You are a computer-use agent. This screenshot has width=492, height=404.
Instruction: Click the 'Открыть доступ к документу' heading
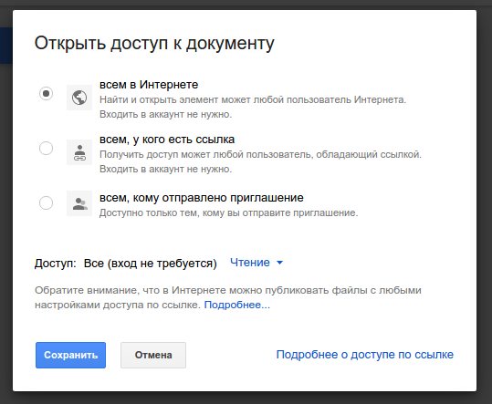154,43
